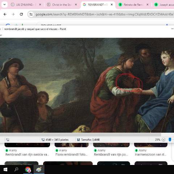
Task: Open Windows taskbar search
Action: 16,170
